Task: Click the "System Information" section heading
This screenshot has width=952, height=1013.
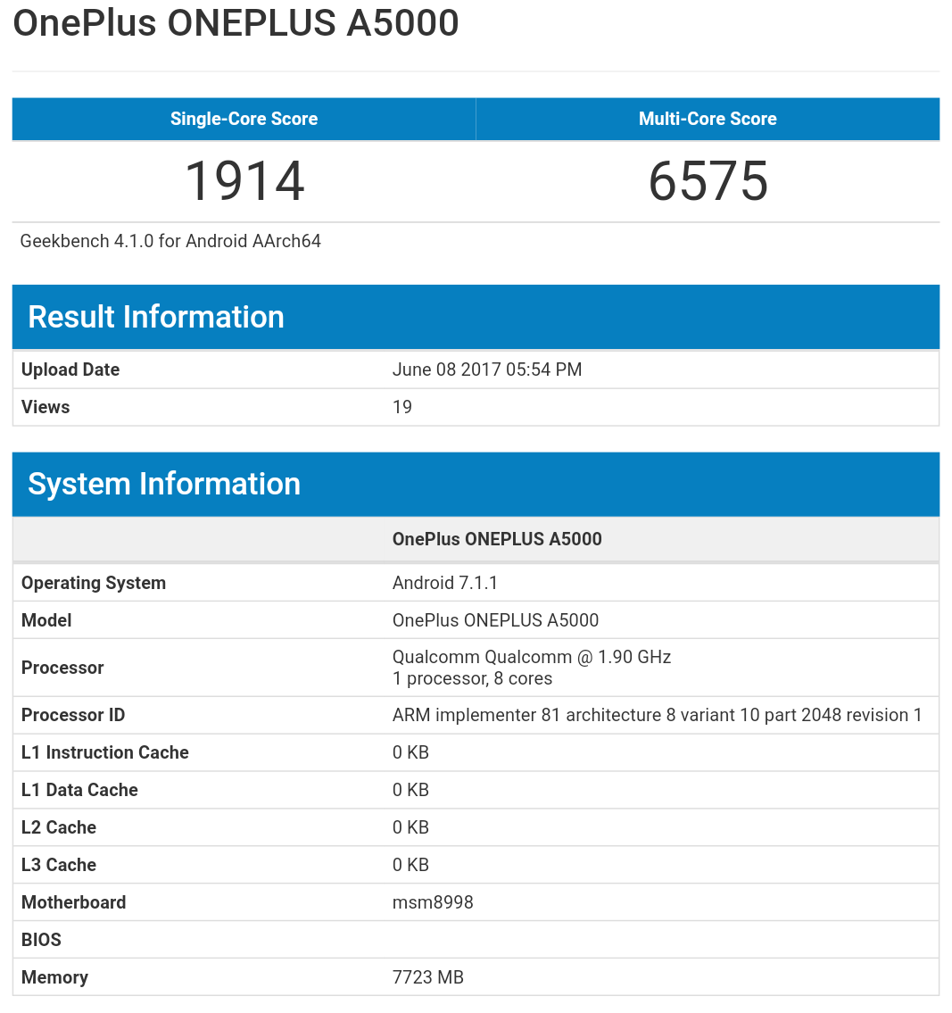Action: click(x=164, y=485)
